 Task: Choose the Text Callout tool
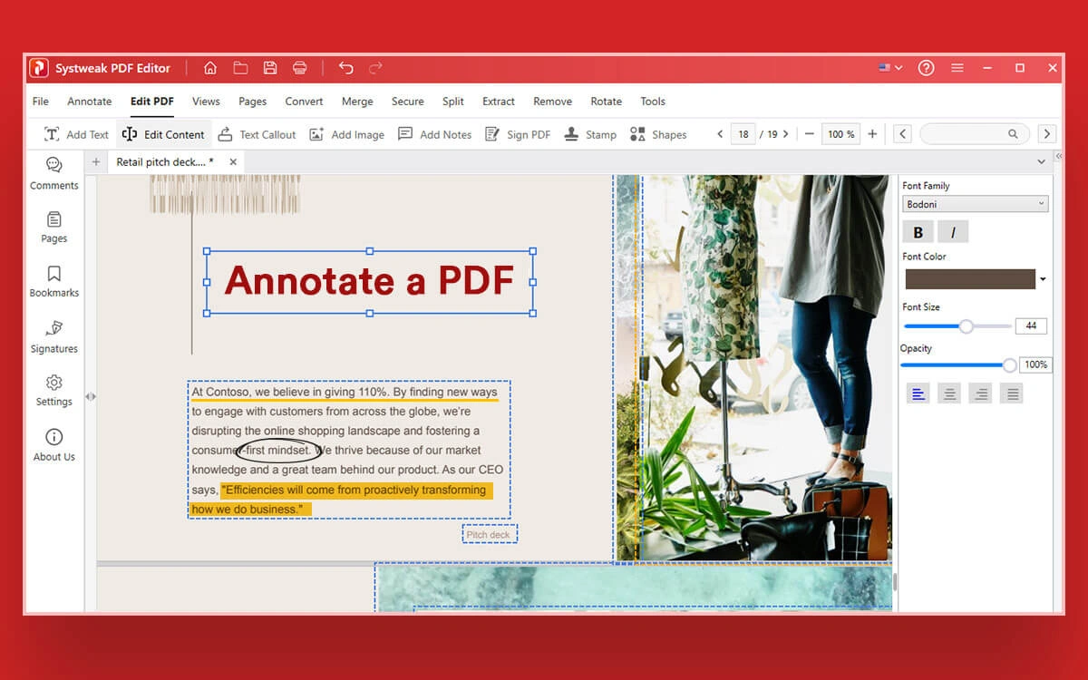tap(257, 134)
